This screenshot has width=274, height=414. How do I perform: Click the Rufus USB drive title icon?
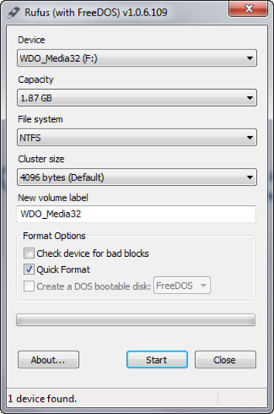(13, 12)
